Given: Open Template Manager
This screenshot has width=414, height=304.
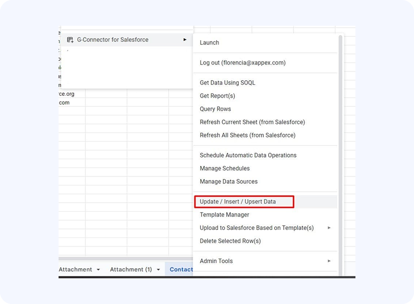Looking at the screenshot, I should pyautogui.click(x=224, y=215).
